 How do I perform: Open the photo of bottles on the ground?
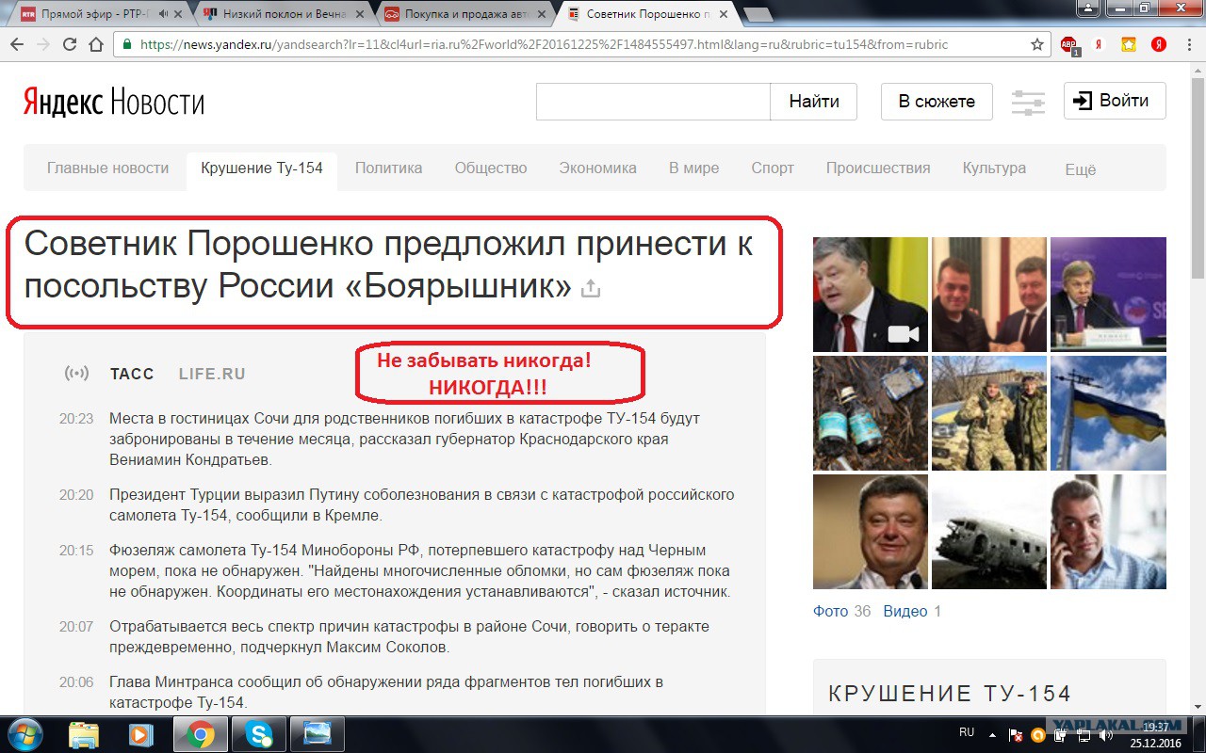pyautogui.click(x=871, y=412)
